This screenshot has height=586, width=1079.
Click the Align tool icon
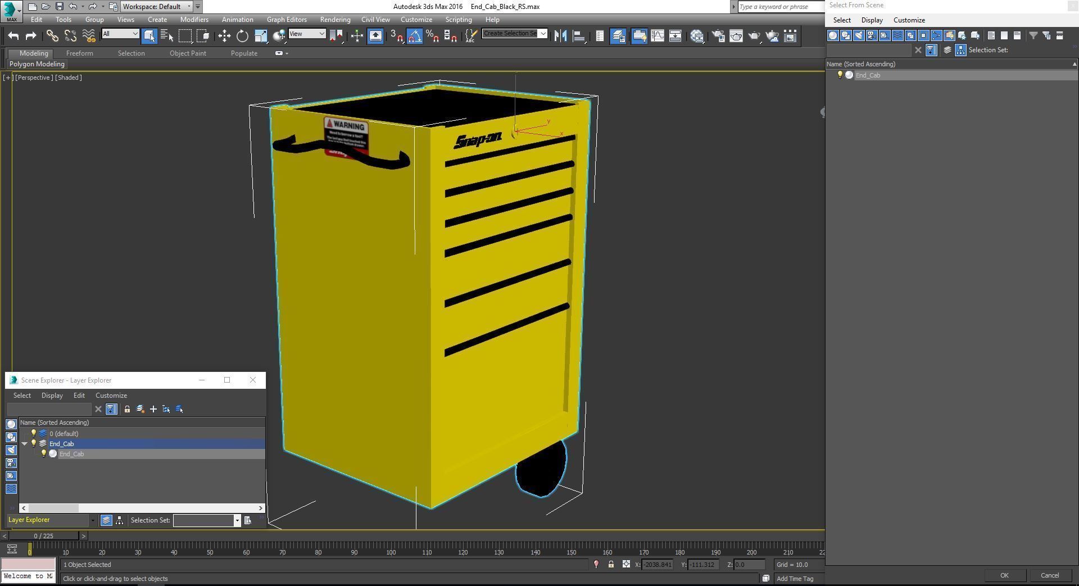pos(578,36)
